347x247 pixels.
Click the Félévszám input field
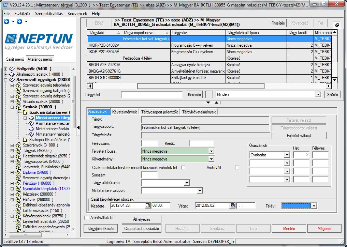149,143
